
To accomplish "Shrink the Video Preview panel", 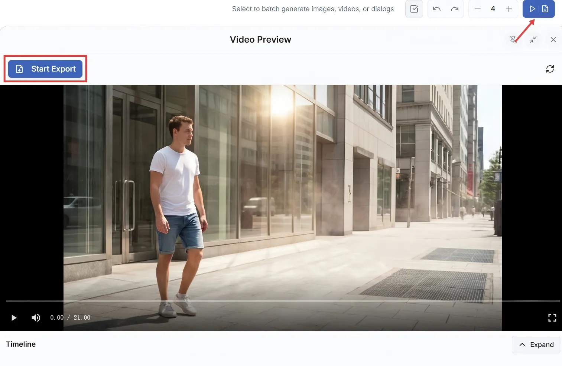I will (x=533, y=40).
